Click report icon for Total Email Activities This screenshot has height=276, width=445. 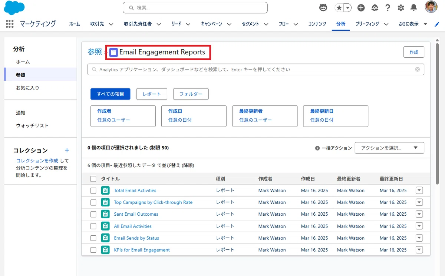coord(105,191)
